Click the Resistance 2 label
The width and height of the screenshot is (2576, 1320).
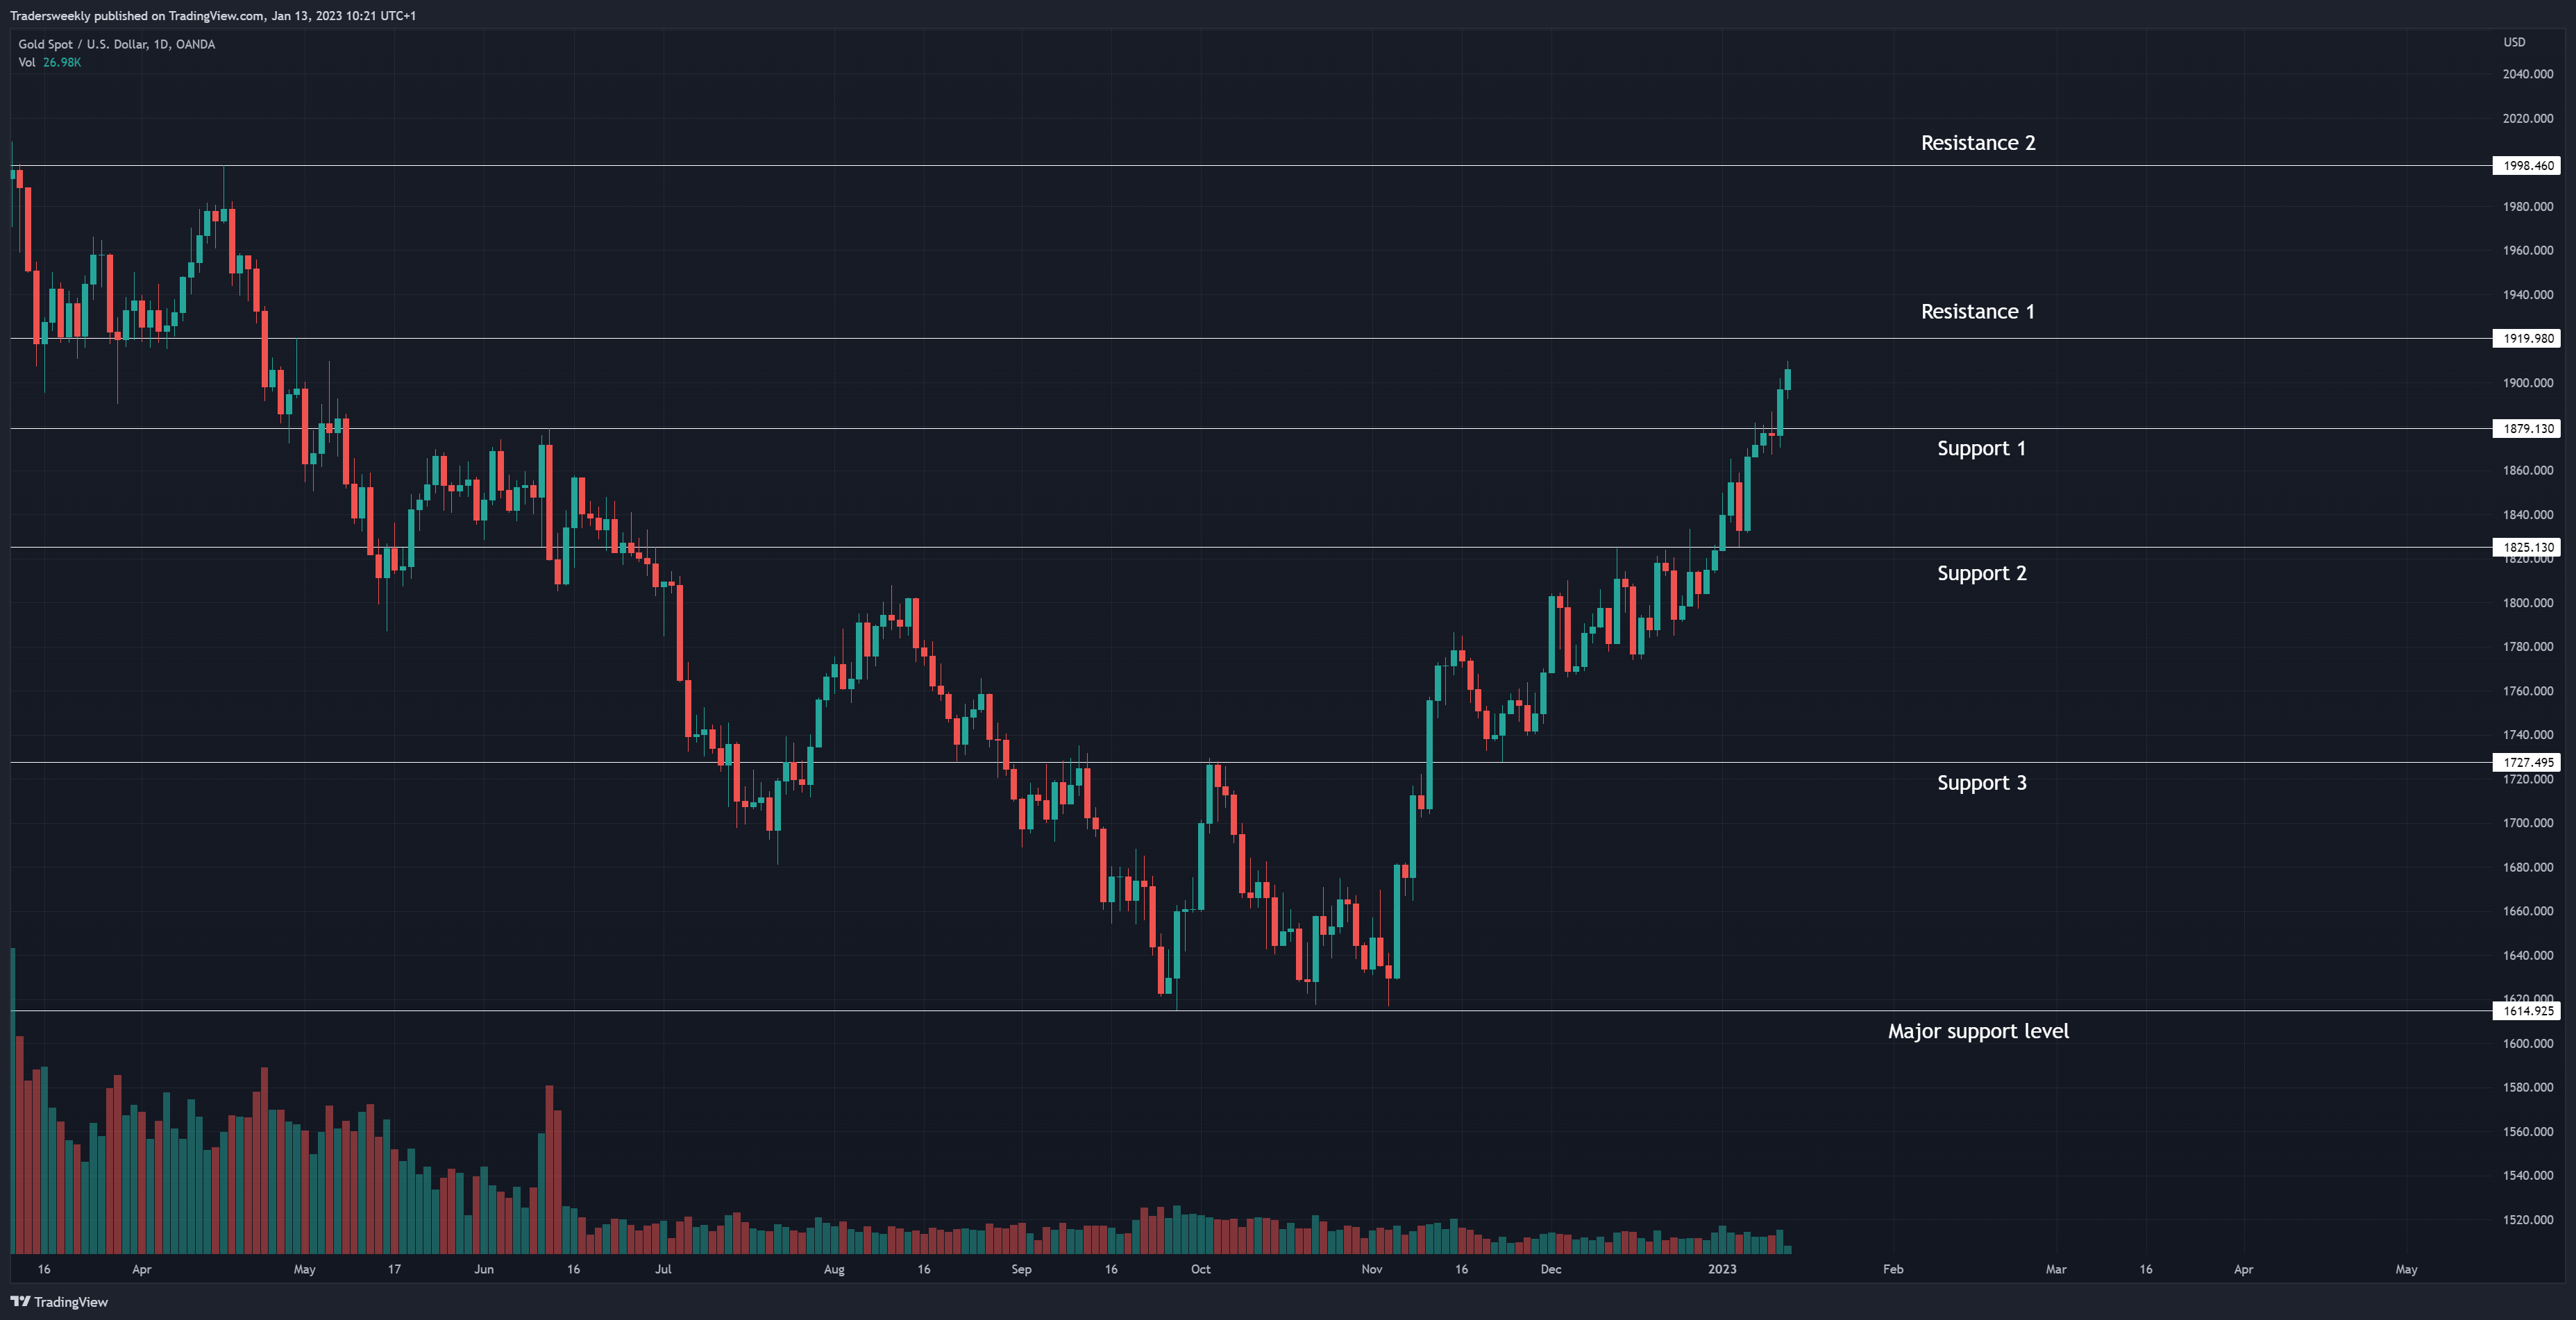[x=1977, y=143]
